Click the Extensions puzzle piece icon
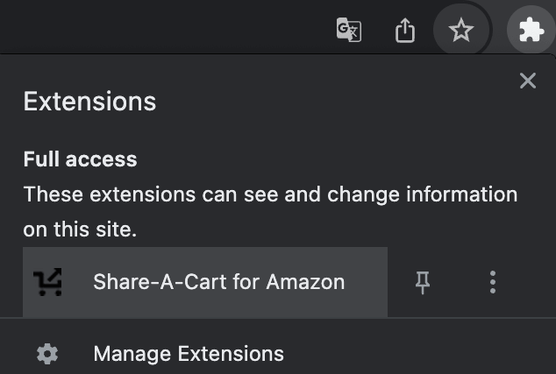Viewport: 556px width, 374px height. (x=530, y=31)
